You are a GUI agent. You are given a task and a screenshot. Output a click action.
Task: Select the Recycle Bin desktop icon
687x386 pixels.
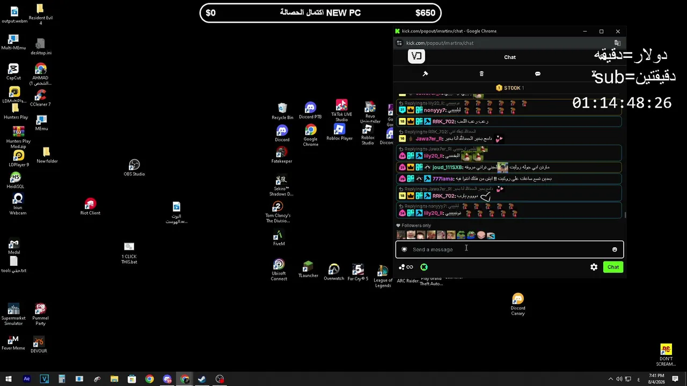coord(282,111)
